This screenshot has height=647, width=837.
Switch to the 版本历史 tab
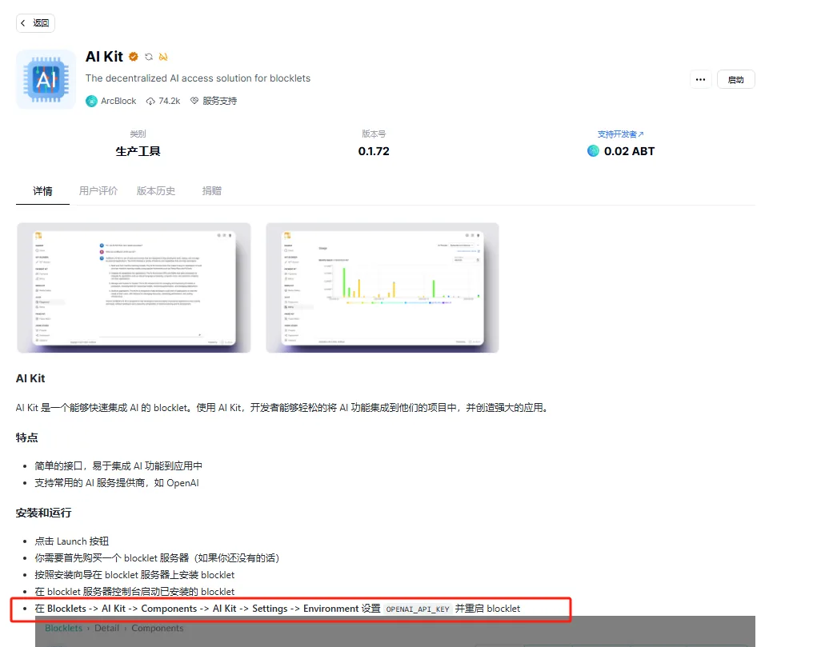coord(156,191)
